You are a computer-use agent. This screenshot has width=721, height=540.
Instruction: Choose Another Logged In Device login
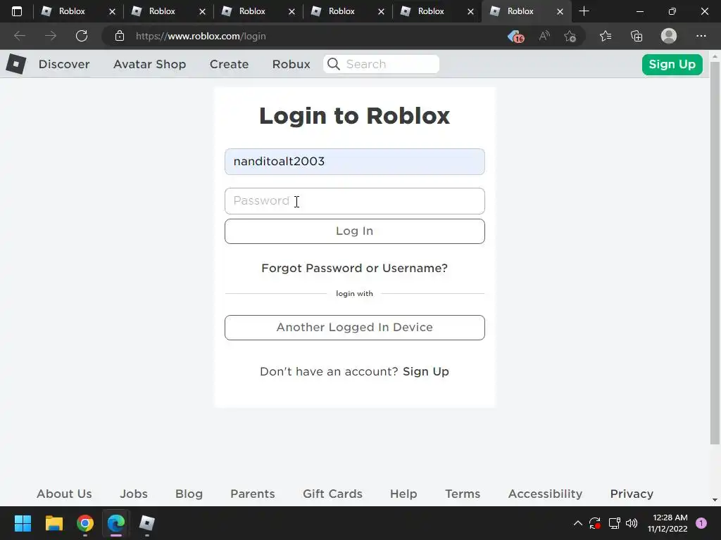355,328
